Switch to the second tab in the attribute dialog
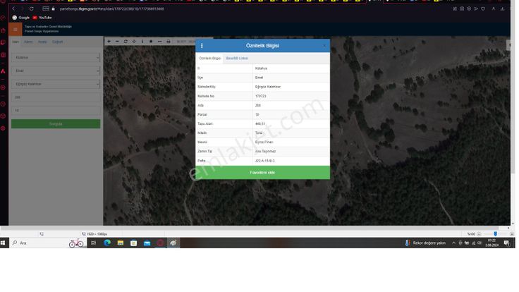This screenshot has width=519, height=292. pyautogui.click(x=237, y=58)
